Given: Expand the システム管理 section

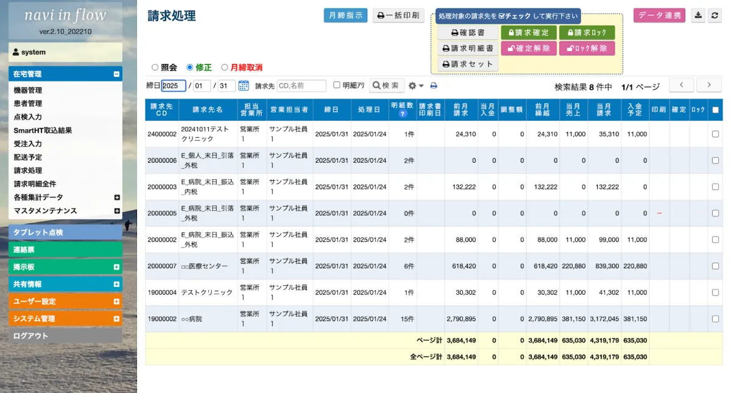Looking at the screenshot, I should (x=116, y=319).
